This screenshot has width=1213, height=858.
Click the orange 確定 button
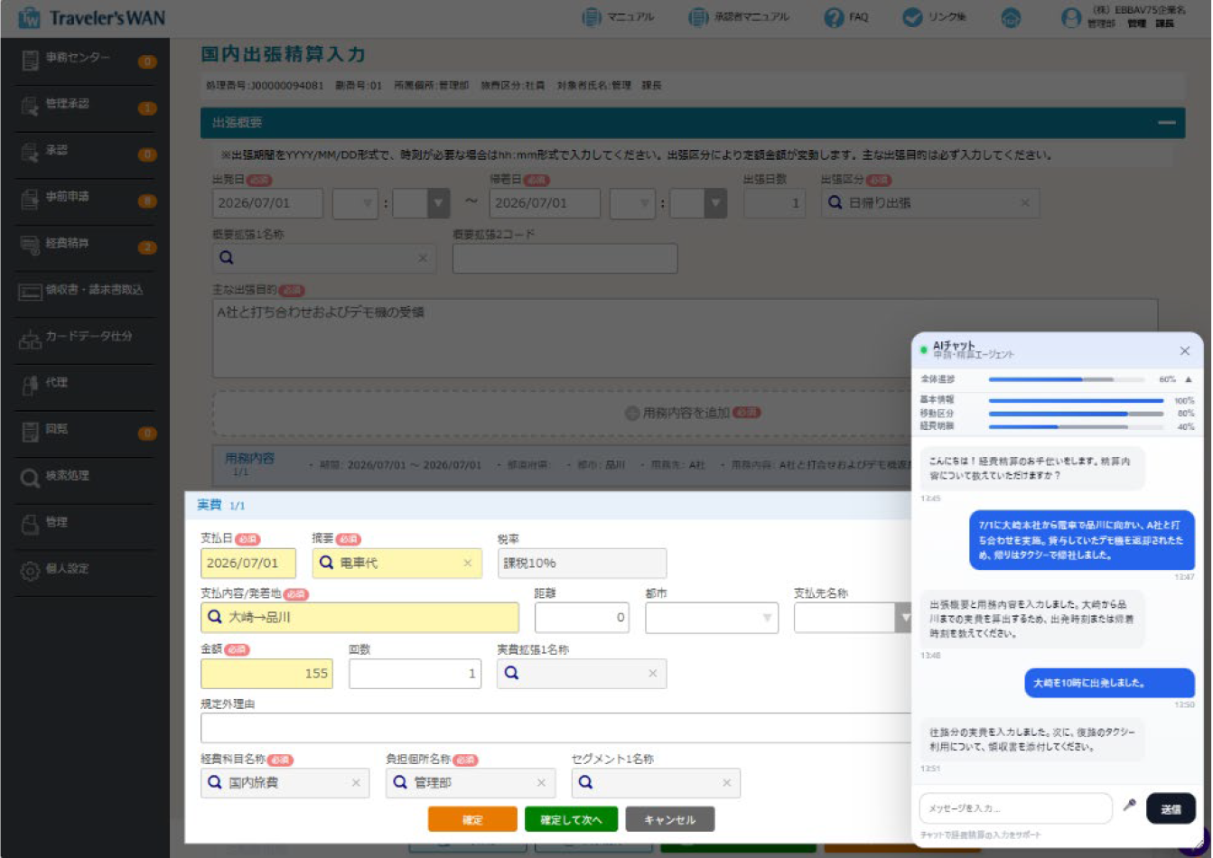pyautogui.click(x=472, y=819)
